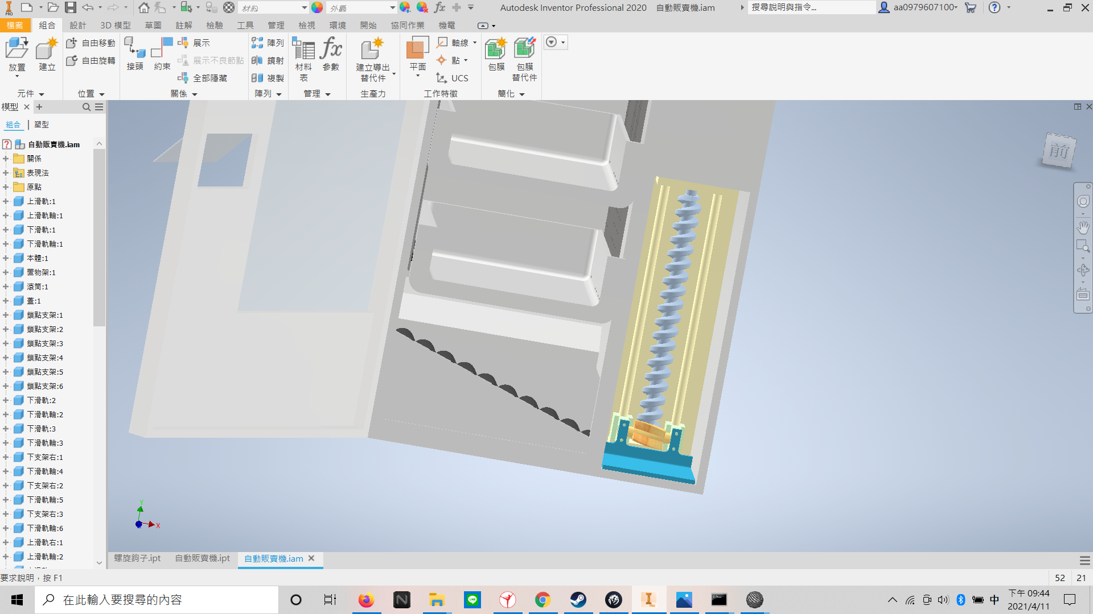Expand the 關係 folder in model tree

pyautogui.click(x=6, y=159)
